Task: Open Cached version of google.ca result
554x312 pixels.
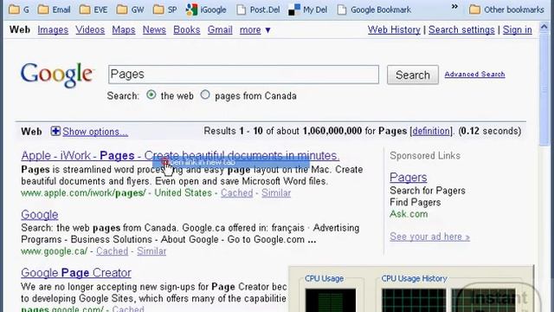Action: 112,250
